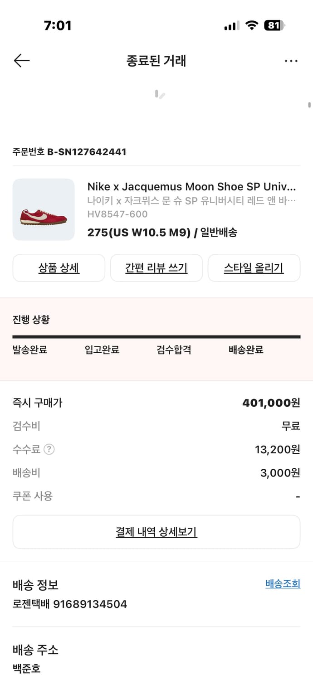Tap 스타일 올리기 to post a style
The width and height of the screenshot is (313, 680).
(x=254, y=268)
